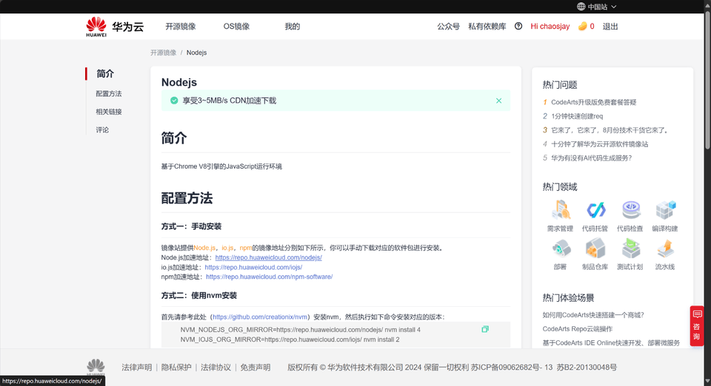Viewport: 711px width, 386px height.
Task: Open the npm-software mirror link
Action: coord(269,277)
